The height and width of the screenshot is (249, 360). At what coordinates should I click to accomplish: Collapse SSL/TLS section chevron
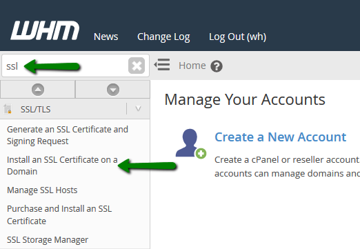pyautogui.click(x=138, y=108)
